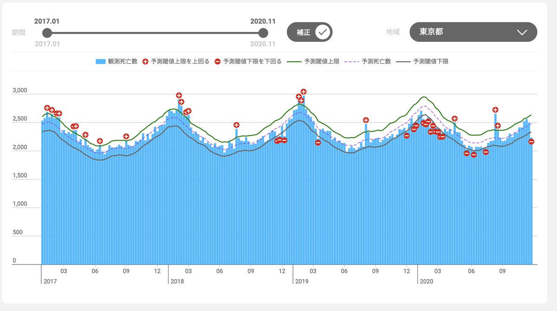Screen dimensions: 557x311
Task: Hide the gray 予測閾値下限 line via legend
Action: click(x=423, y=61)
